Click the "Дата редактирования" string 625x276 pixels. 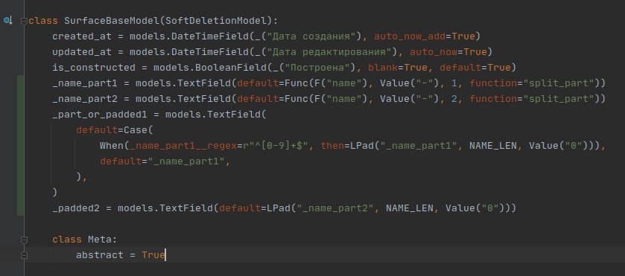point(329,52)
